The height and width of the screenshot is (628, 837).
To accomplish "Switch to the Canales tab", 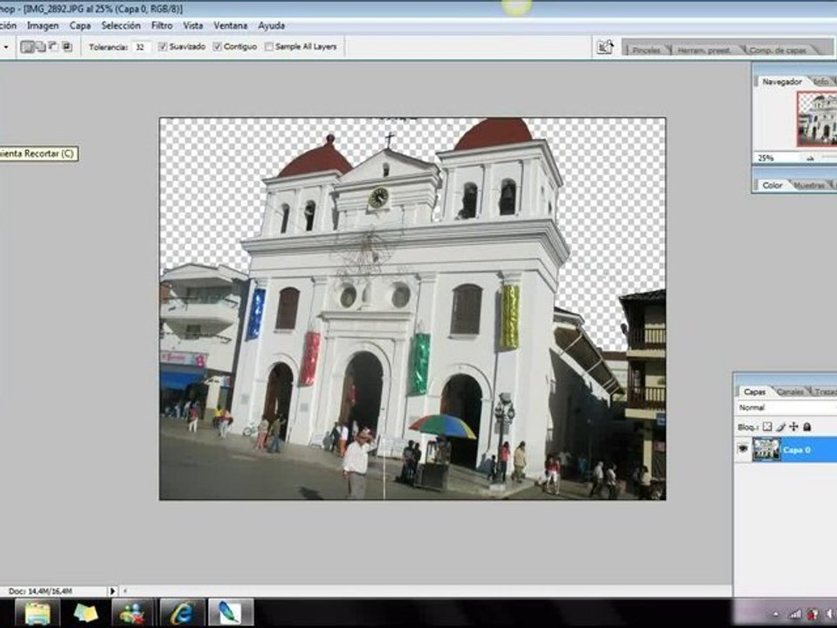I will 791,392.
